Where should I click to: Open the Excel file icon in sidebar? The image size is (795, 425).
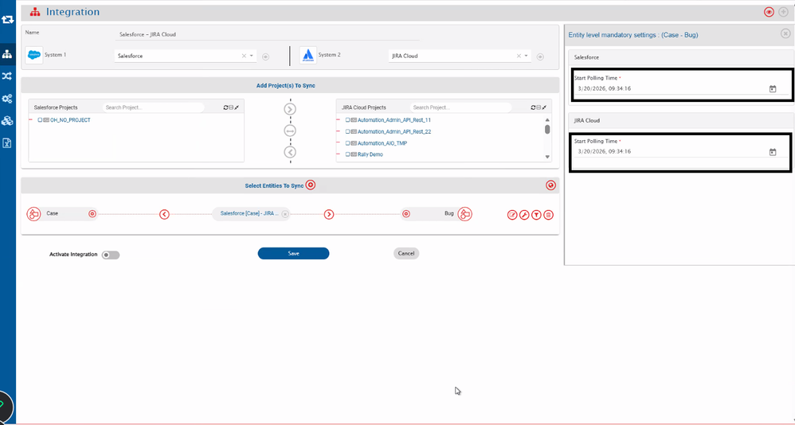click(x=7, y=142)
